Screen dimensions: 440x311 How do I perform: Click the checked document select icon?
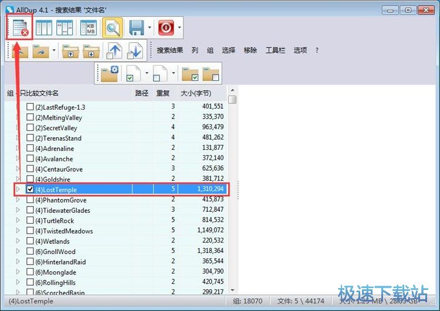pos(134,73)
